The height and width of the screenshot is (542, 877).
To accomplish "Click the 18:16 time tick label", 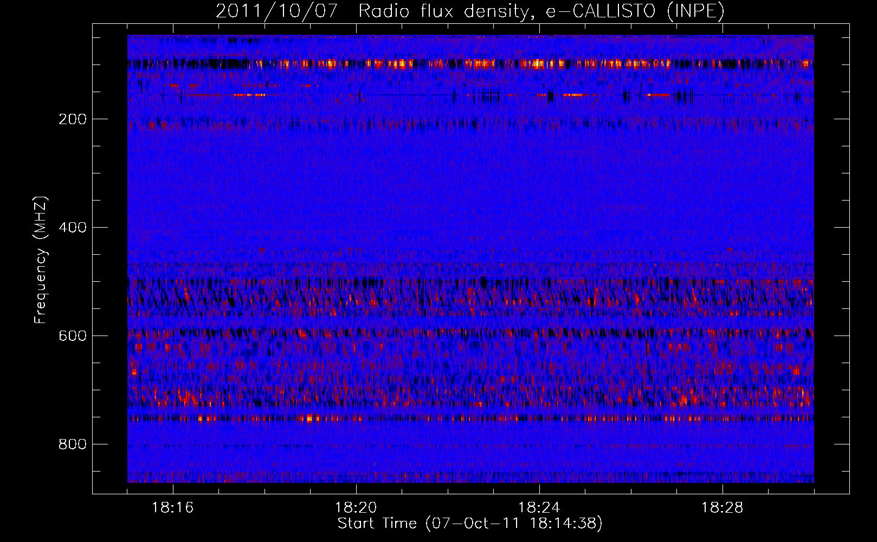I will pos(173,508).
